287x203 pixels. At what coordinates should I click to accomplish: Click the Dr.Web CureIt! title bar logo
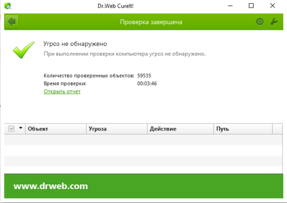8,6
